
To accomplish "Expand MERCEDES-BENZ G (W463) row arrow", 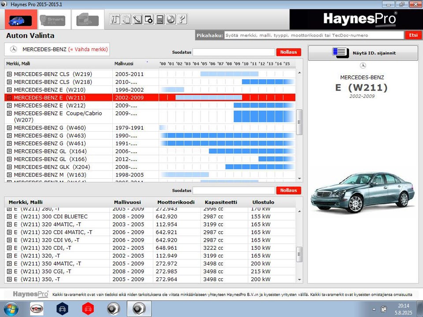I will coord(9,136).
